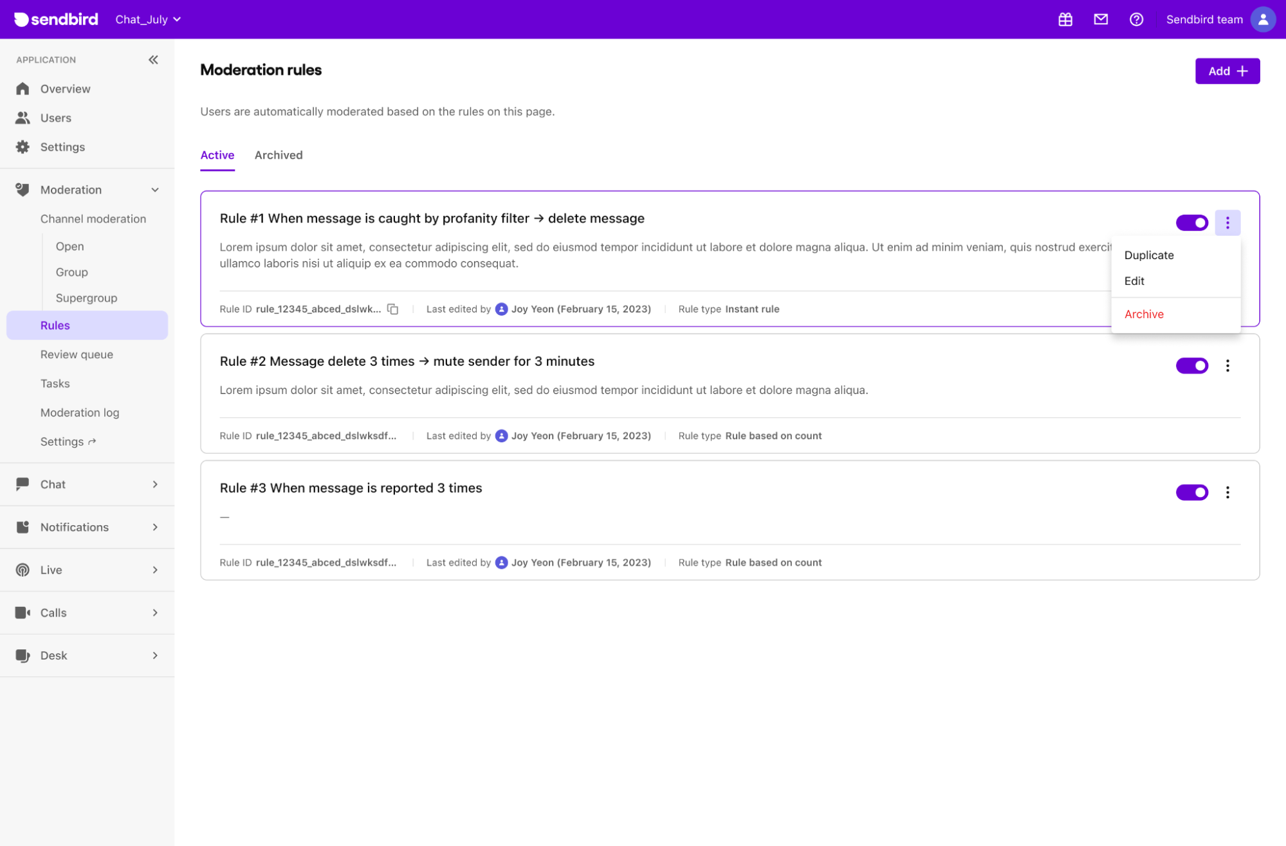Screen dimensions: 1286x846
Task: Disable the toggle for Rule #1
Action: click(1191, 222)
